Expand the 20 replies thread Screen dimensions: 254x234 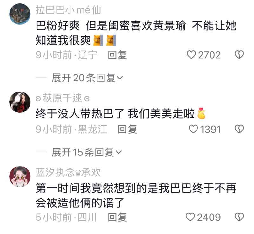pyautogui.click(x=87, y=78)
